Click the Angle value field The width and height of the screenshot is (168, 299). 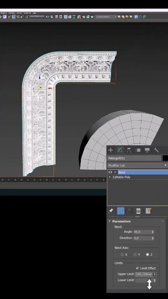(x=142, y=232)
